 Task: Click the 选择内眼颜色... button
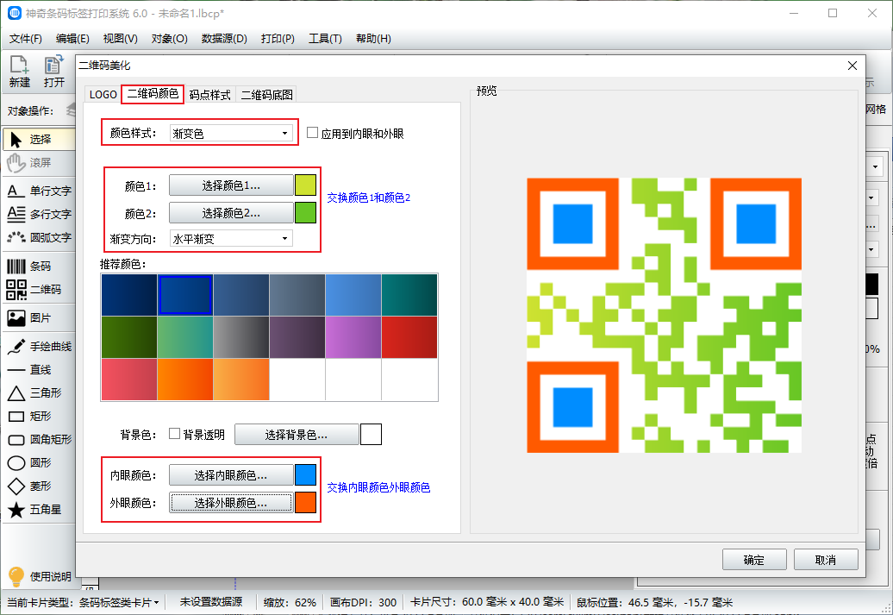click(231, 474)
